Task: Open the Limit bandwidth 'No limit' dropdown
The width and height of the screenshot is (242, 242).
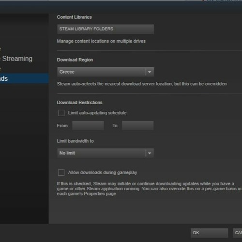Action: (106, 153)
